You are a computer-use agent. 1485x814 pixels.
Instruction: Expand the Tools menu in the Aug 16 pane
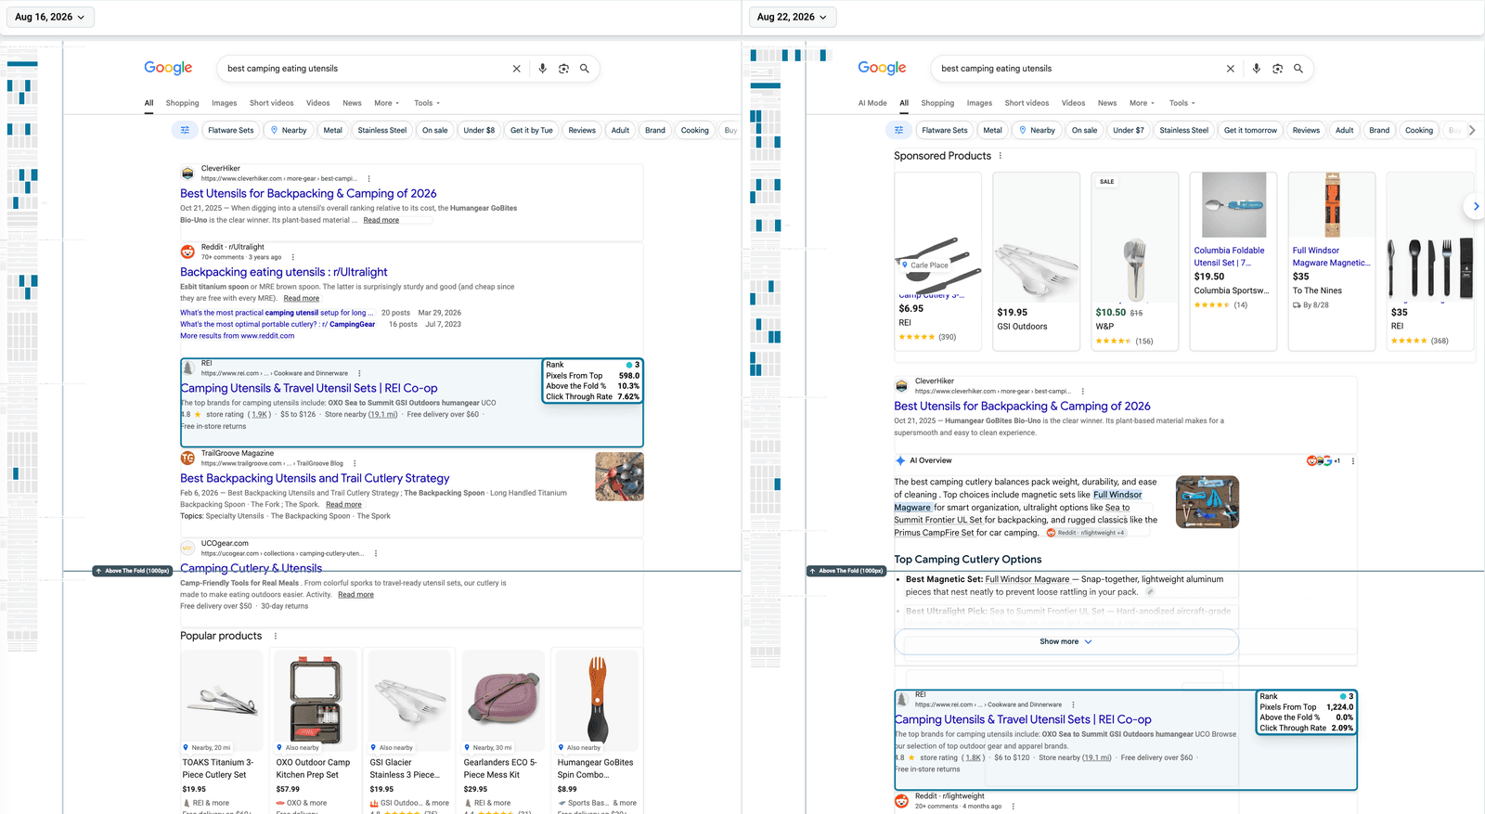click(x=427, y=103)
